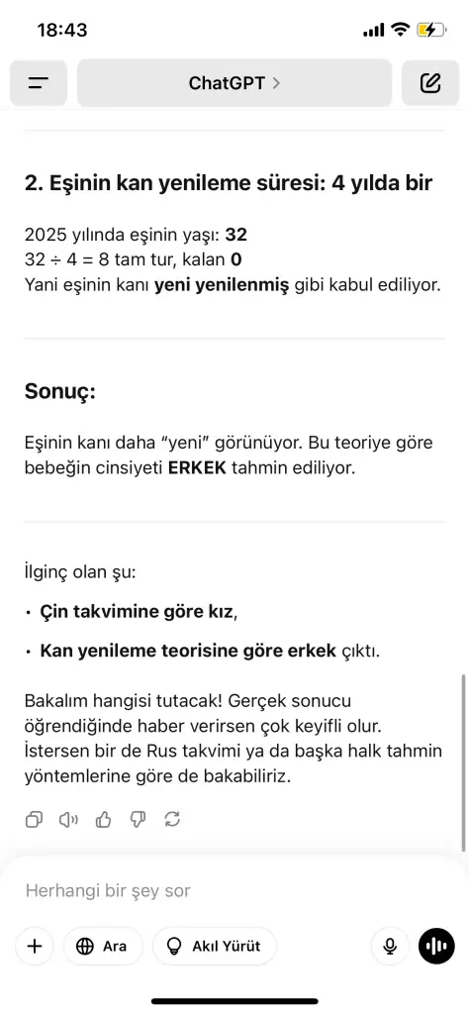Viewport: 469px width, 1014px height.
Task: Start a new chat with compose icon
Action: coord(430,83)
